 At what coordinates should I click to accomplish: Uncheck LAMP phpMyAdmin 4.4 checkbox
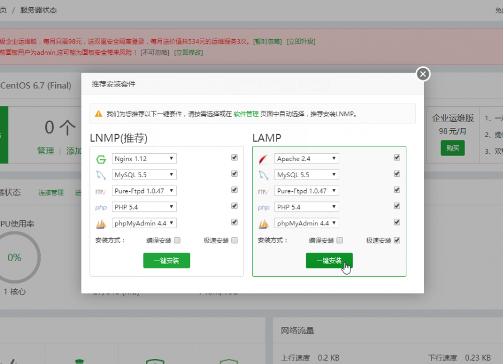click(397, 222)
